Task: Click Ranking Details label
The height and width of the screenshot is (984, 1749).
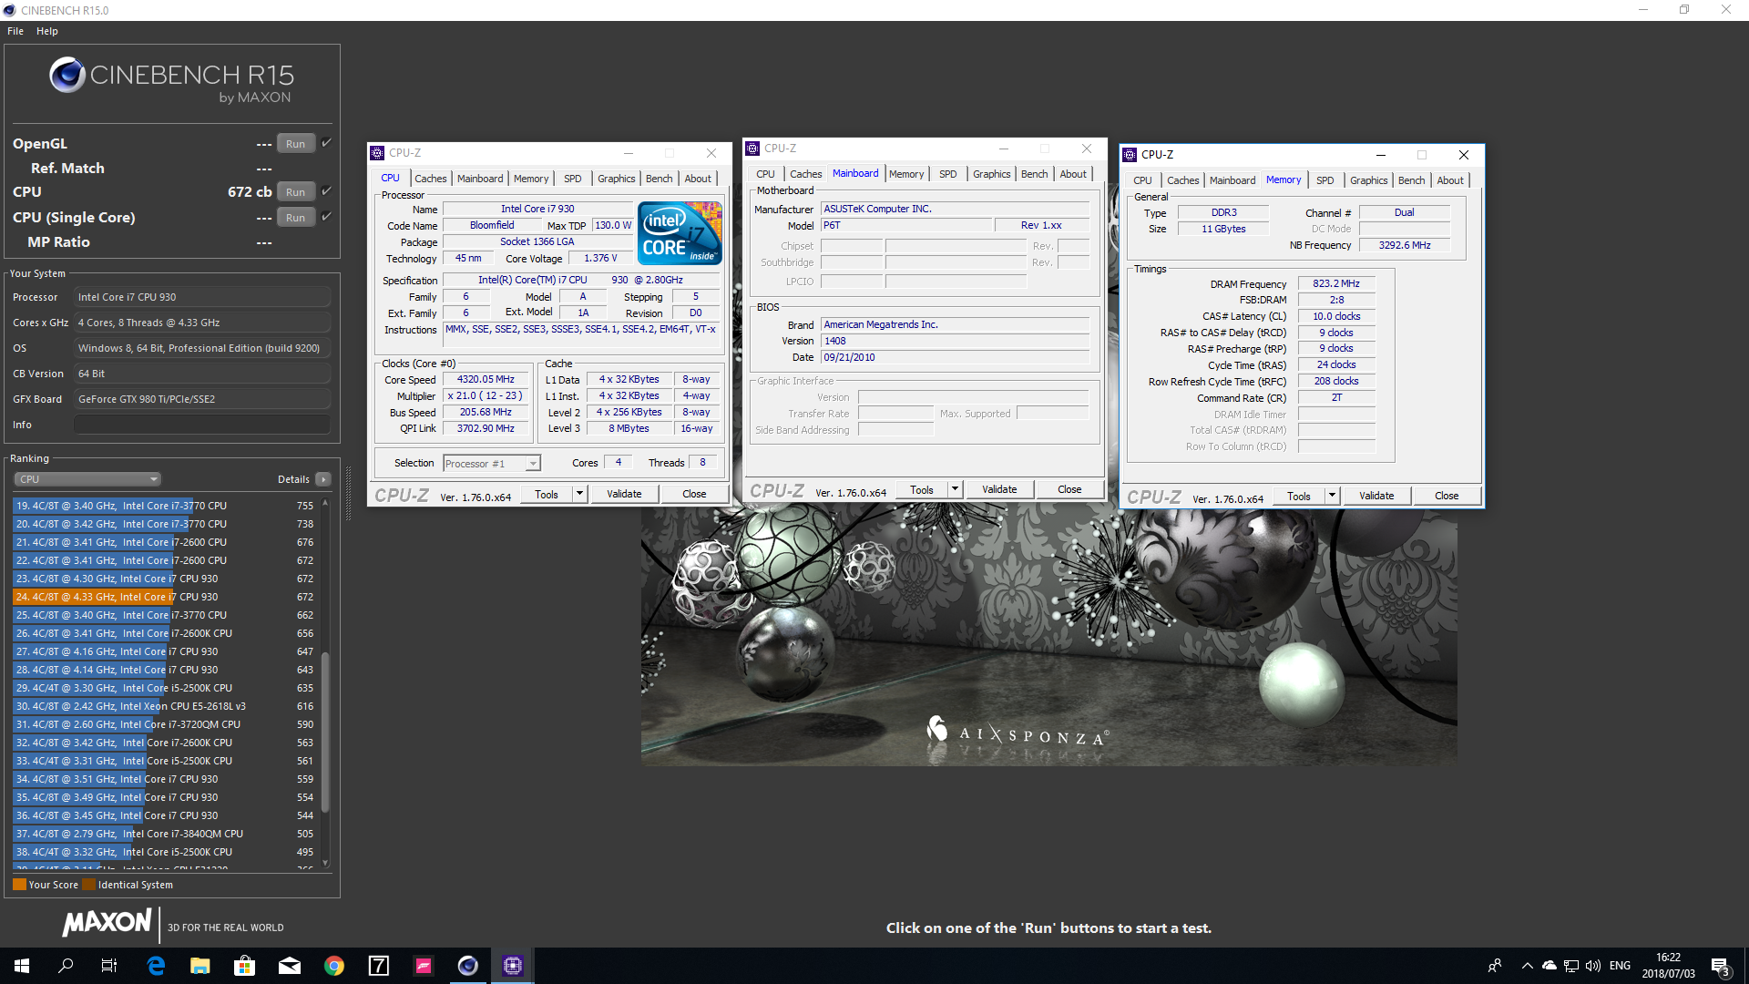Action: tap(293, 479)
